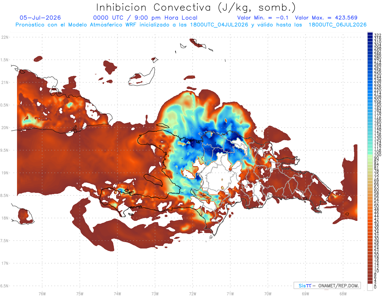
Task: Click the 76W longitude label
Action: 42,293
